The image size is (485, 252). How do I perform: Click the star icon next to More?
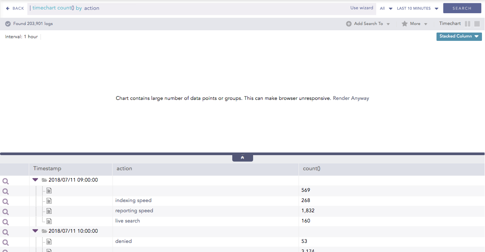click(x=405, y=24)
